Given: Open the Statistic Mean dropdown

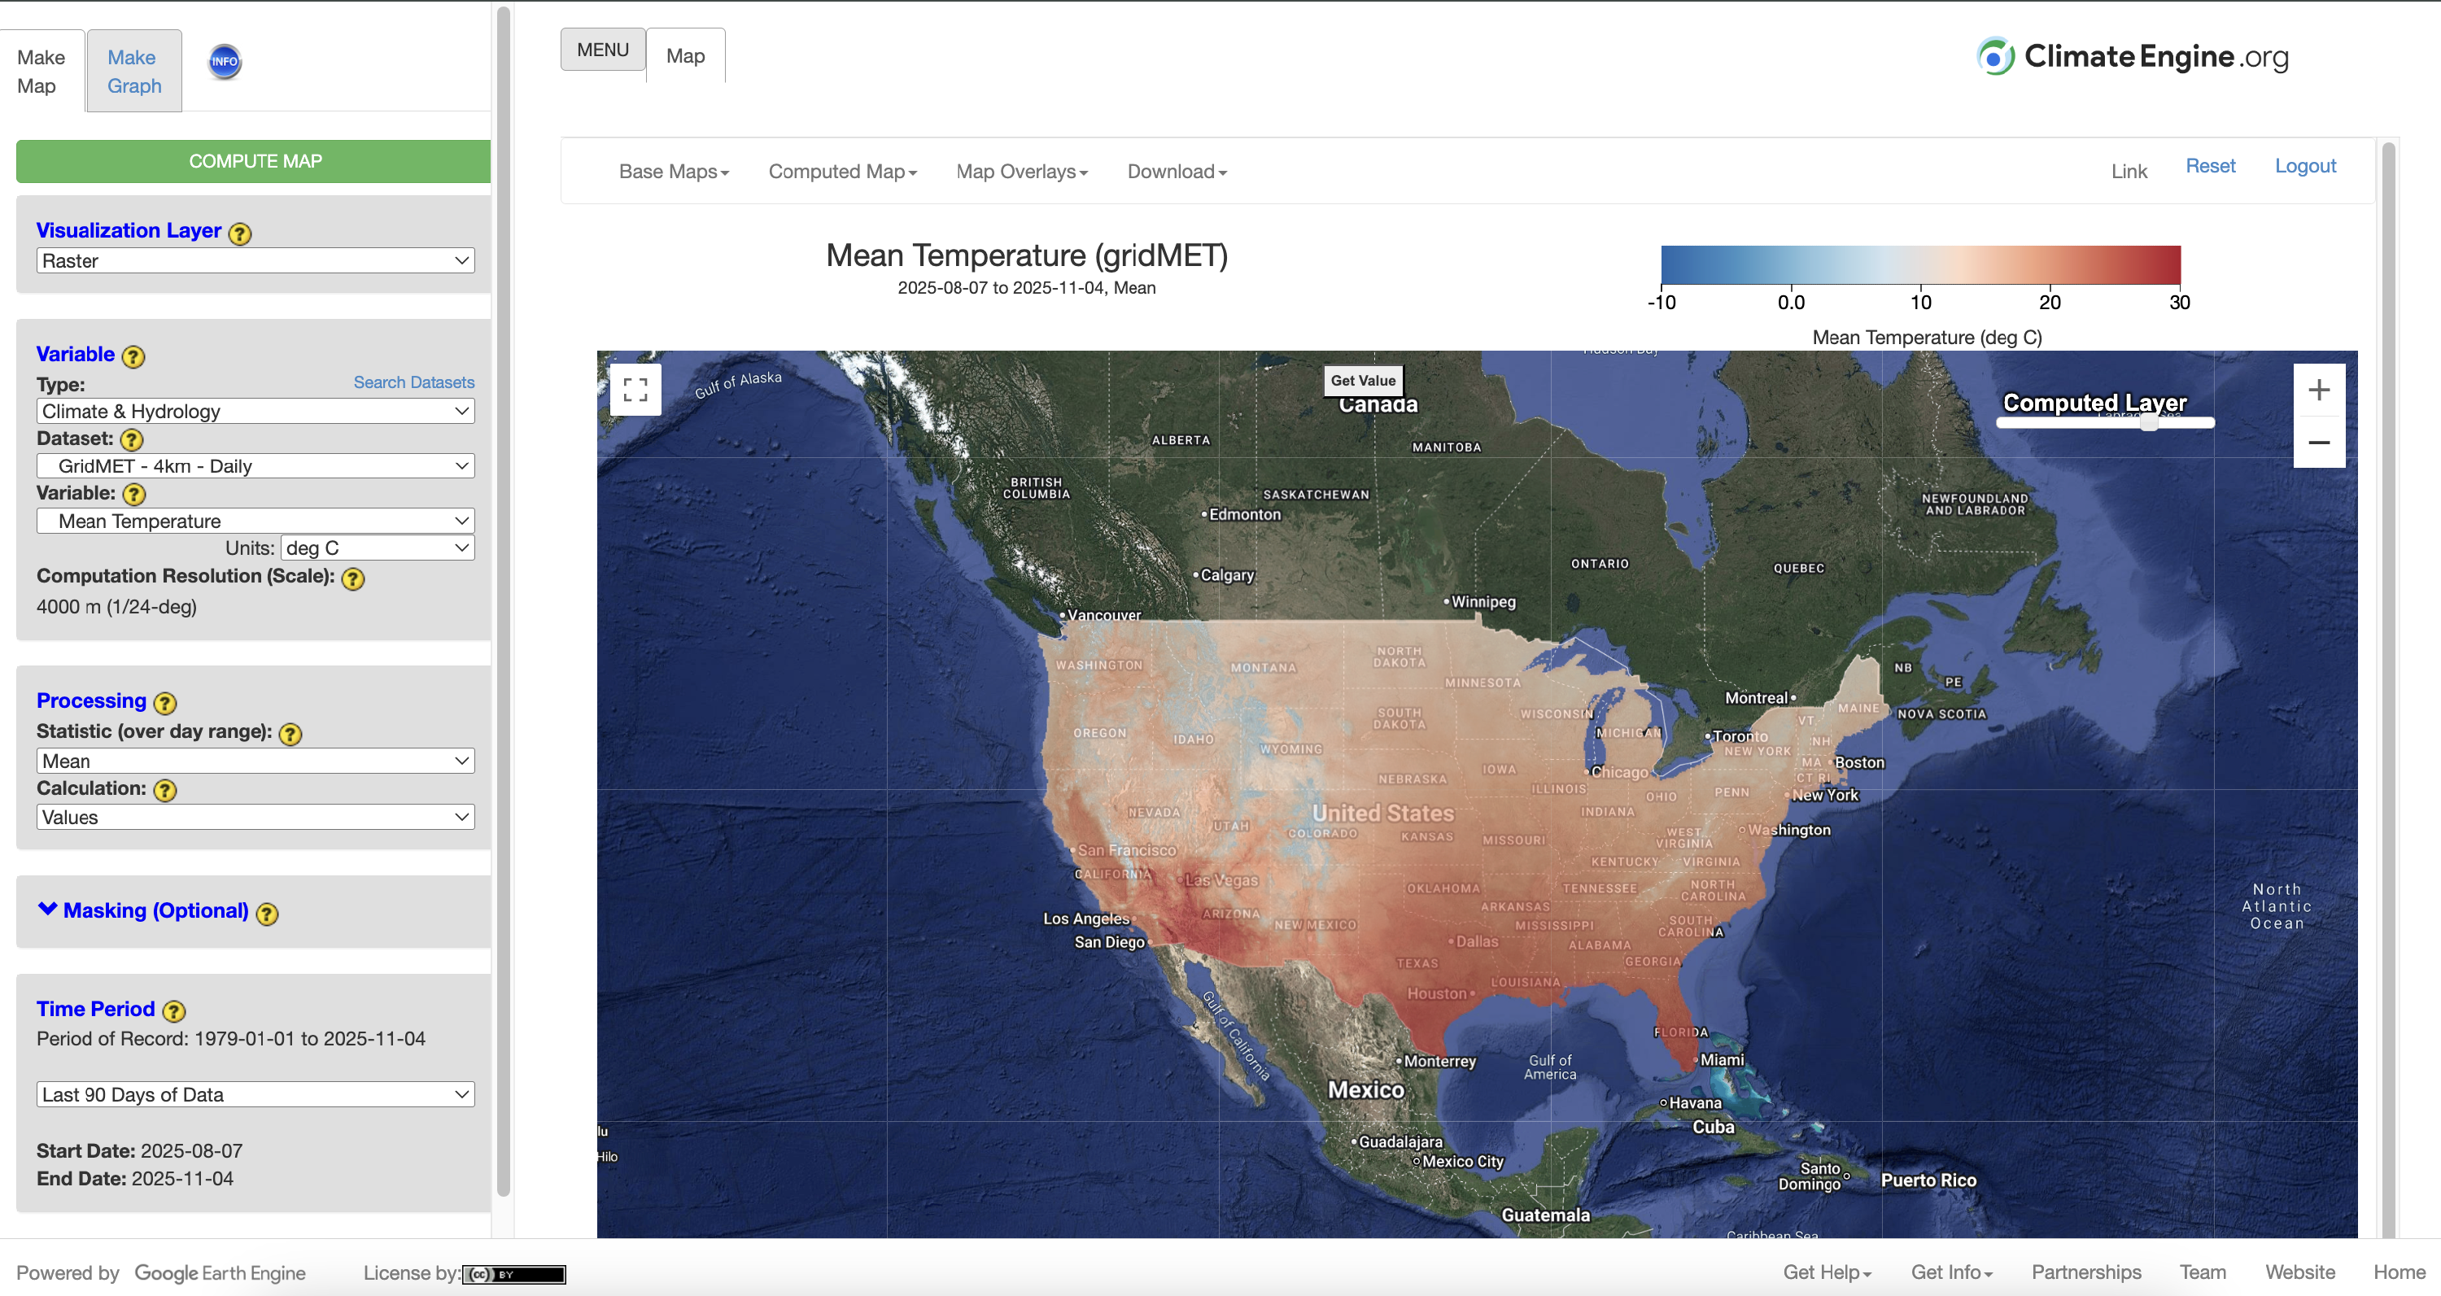Looking at the screenshot, I should coord(255,761).
